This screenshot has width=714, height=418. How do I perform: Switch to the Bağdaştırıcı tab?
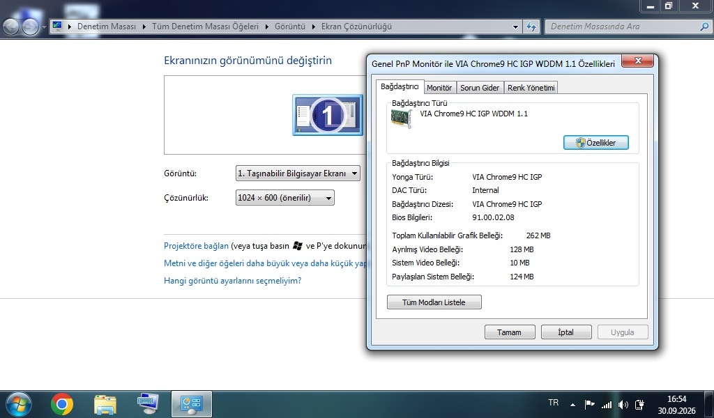click(400, 86)
